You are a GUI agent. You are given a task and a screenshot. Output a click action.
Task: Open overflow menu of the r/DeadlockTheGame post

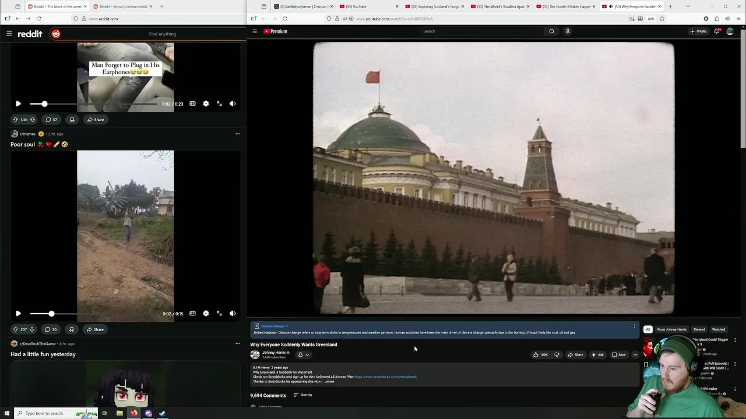tap(237, 344)
